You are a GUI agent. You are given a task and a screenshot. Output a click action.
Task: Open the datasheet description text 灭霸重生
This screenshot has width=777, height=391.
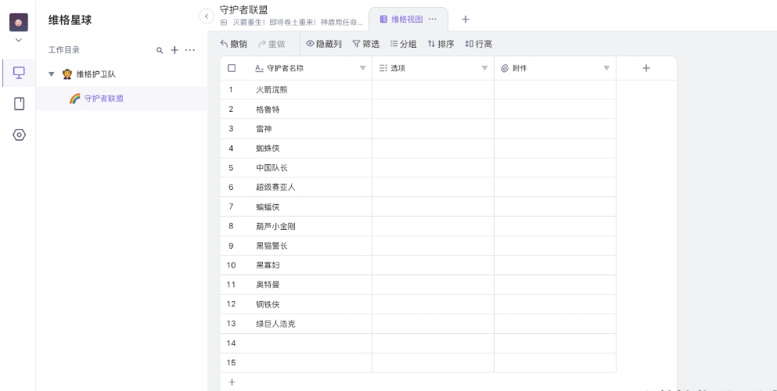coord(298,23)
